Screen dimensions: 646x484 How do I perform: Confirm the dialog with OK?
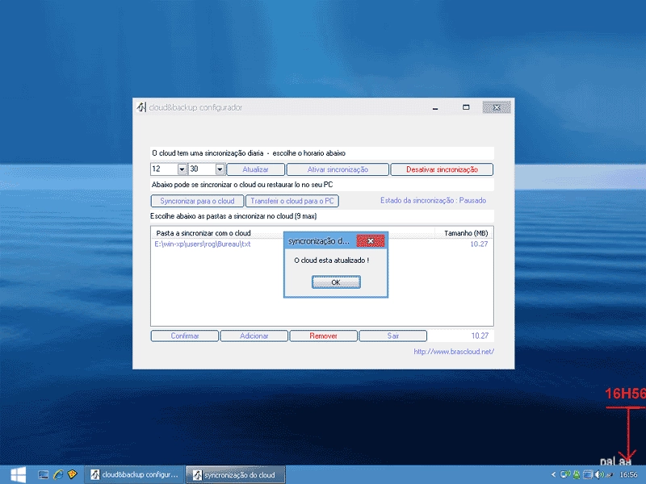point(336,282)
